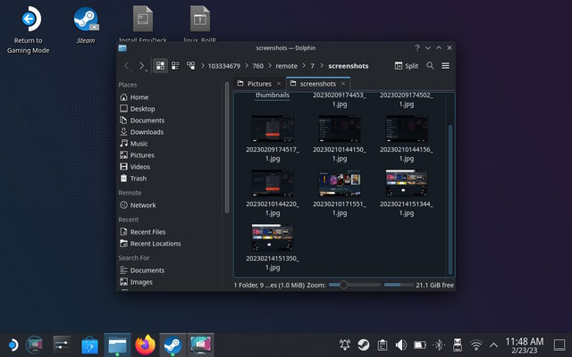This screenshot has width=572, height=357.
Task: Select thumbnail of 20230214151344_1.jpg
Action: pos(407,183)
